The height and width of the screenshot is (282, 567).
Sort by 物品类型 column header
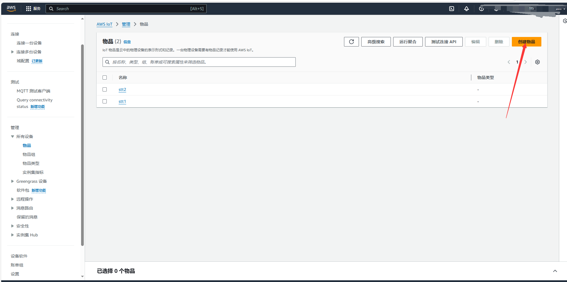(485, 78)
